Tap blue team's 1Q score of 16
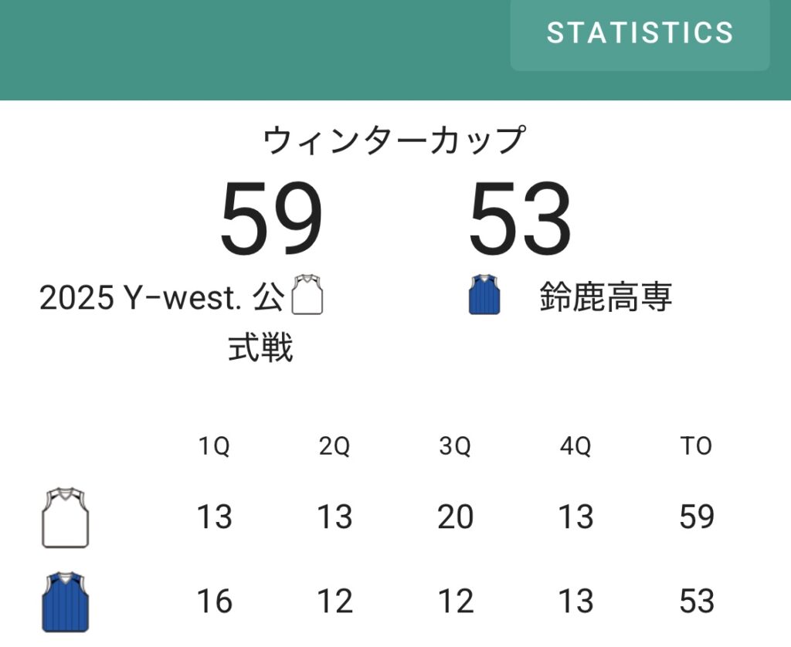The height and width of the screenshot is (647, 791). pyautogui.click(x=214, y=601)
